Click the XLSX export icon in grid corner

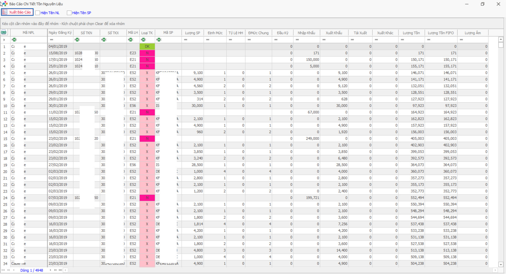click(4, 33)
